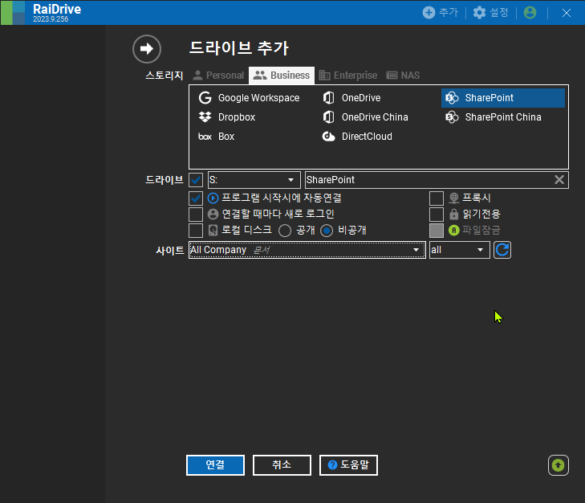585x503 pixels.
Task: Click the person icon next to 연결할 때마다 새로 로그인
Action: [x=213, y=214]
